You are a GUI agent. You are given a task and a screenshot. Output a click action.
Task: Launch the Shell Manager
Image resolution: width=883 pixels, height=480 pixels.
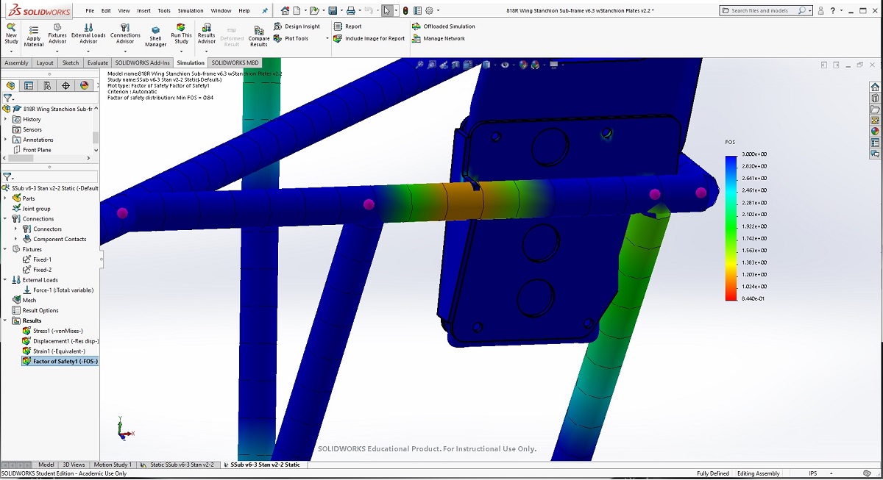click(x=155, y=37)
